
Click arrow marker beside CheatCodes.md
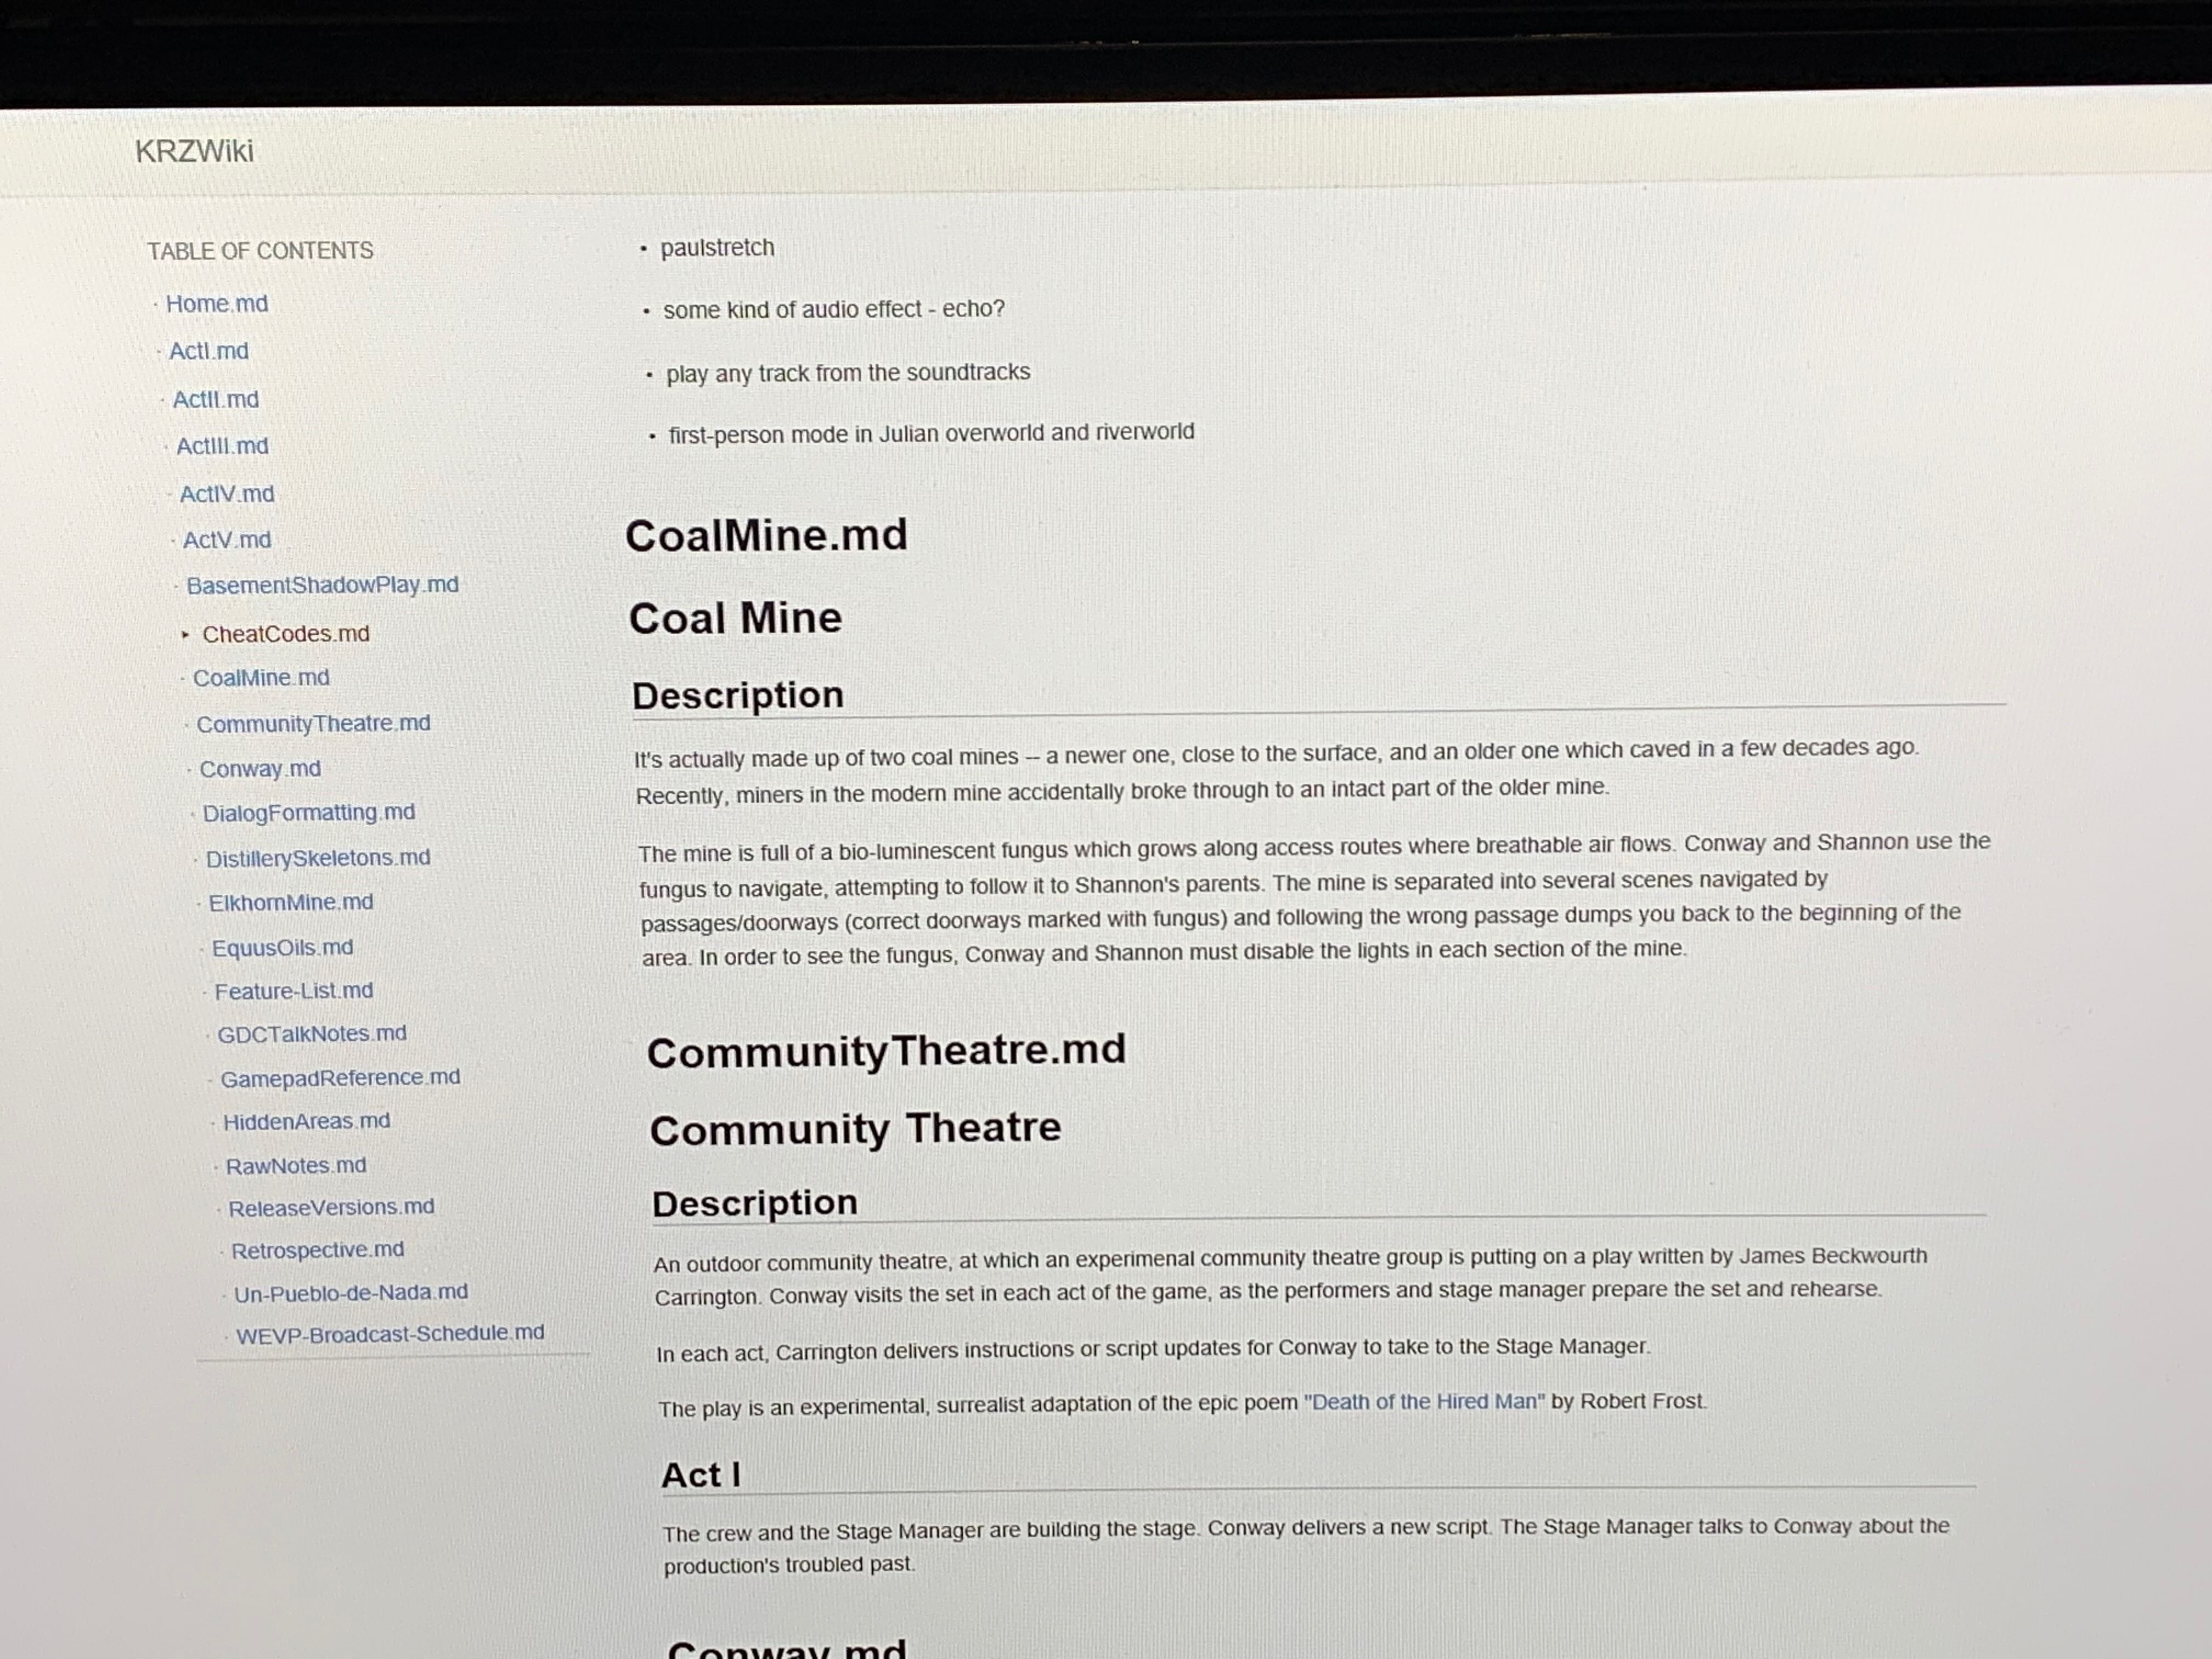[185, 634]
